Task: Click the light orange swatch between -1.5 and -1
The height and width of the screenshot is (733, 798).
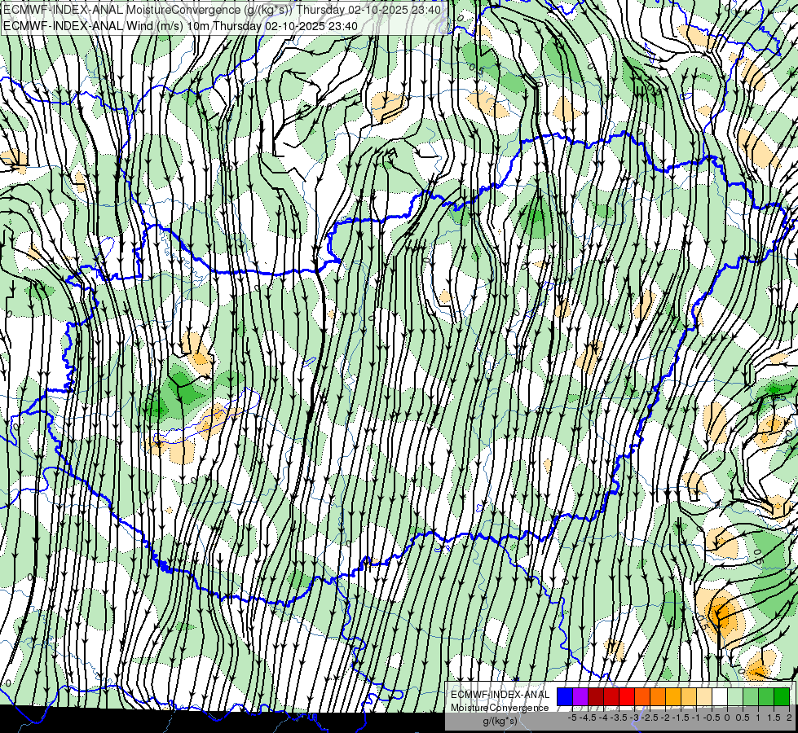Action: tap(689, 696)
